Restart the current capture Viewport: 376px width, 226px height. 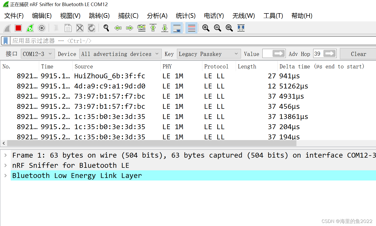click(x=30, y=28)
